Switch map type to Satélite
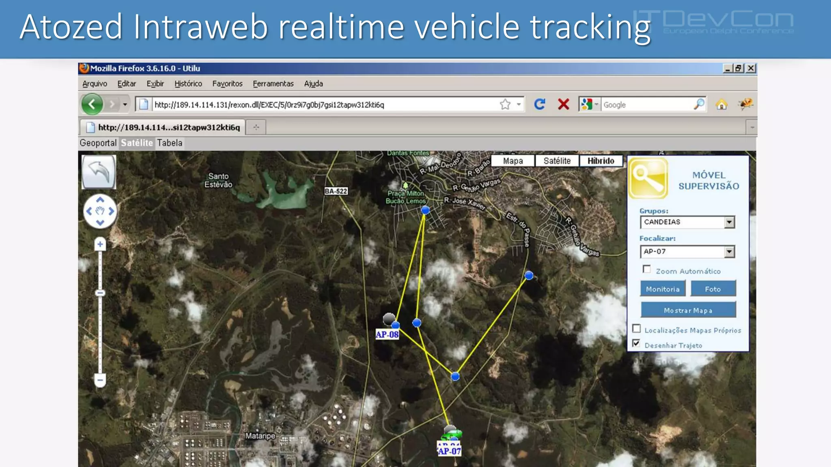The image size is (831, 467). coord(557,161)
